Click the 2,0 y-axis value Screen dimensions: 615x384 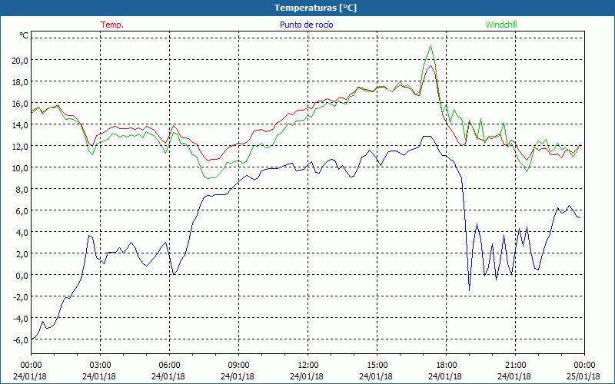click(22, 254)
